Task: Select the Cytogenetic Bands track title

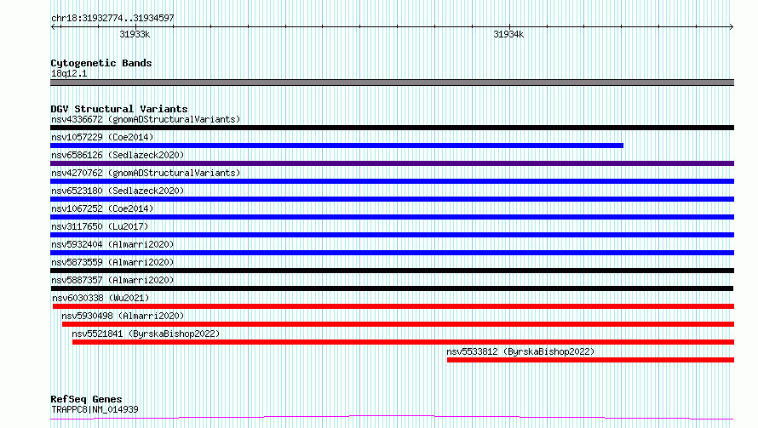Action: coord(101,63)
